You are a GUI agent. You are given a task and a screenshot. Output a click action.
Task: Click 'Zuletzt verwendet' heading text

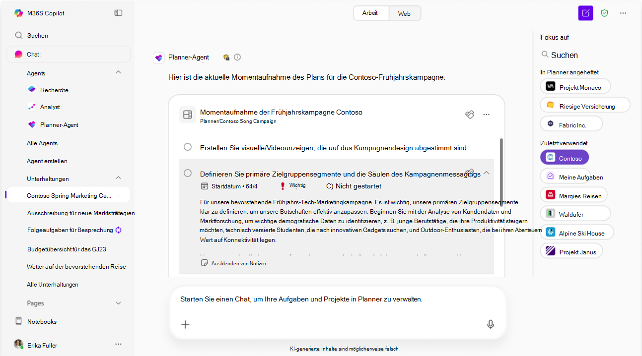coord(564,143)
